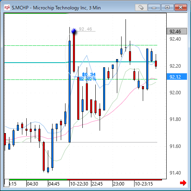This screenshot has height=191, width=191.
Task: Click the 92.46 label beside star marker
Action: [x=85, y=29]
